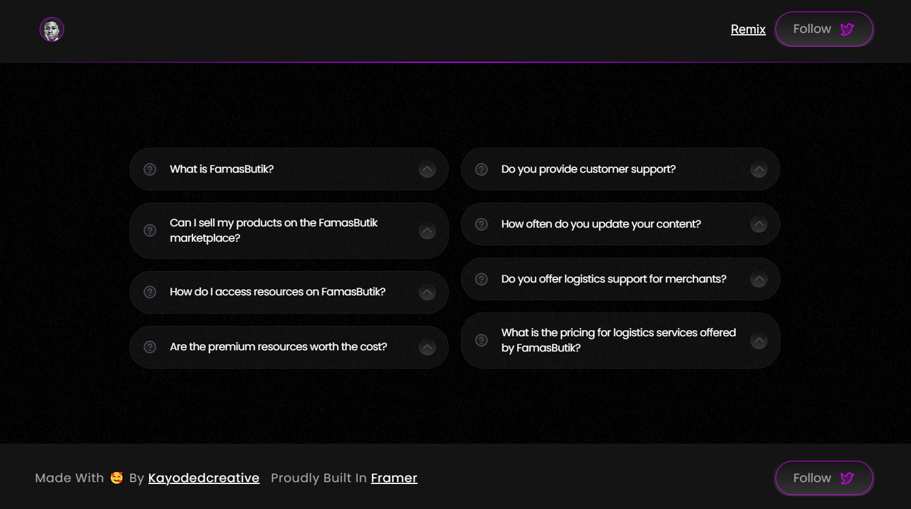
Task: Toggle chevron for "Do you provide customer support?"
Action: (x=759, y=169)
